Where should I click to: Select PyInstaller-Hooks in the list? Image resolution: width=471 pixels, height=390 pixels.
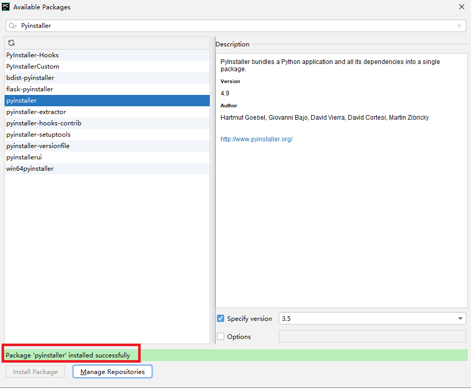click(107, 55)
